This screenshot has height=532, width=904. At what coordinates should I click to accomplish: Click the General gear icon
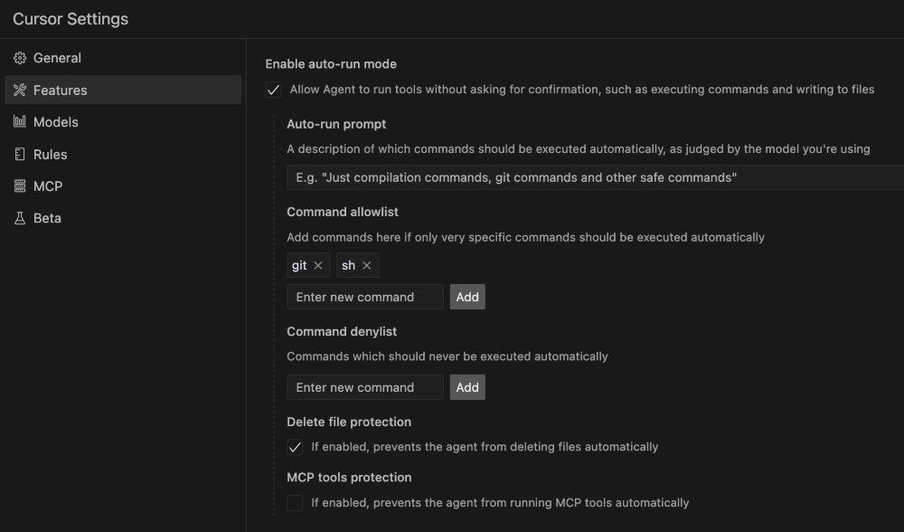tap(20, 58)
